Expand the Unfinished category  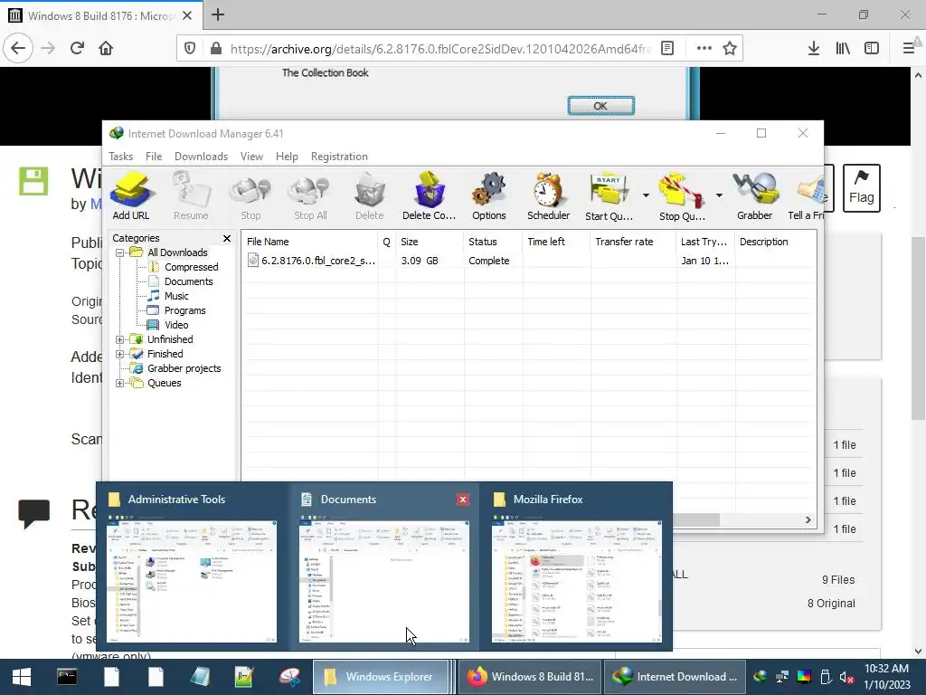pyautogui.click(x=120, y=340)
